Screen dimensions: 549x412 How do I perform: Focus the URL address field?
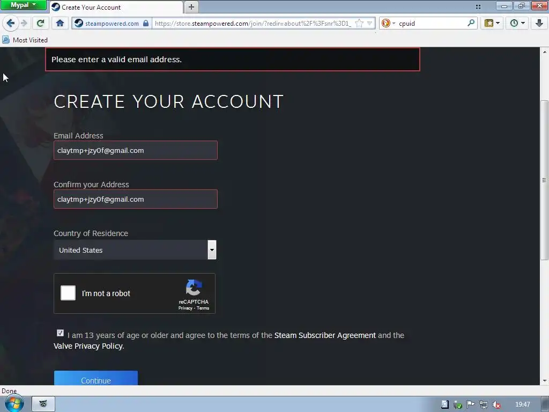click(x=253, y=24)
